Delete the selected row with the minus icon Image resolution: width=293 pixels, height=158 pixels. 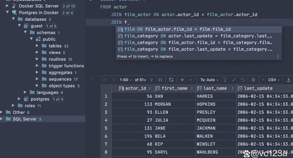click(190, 80)
